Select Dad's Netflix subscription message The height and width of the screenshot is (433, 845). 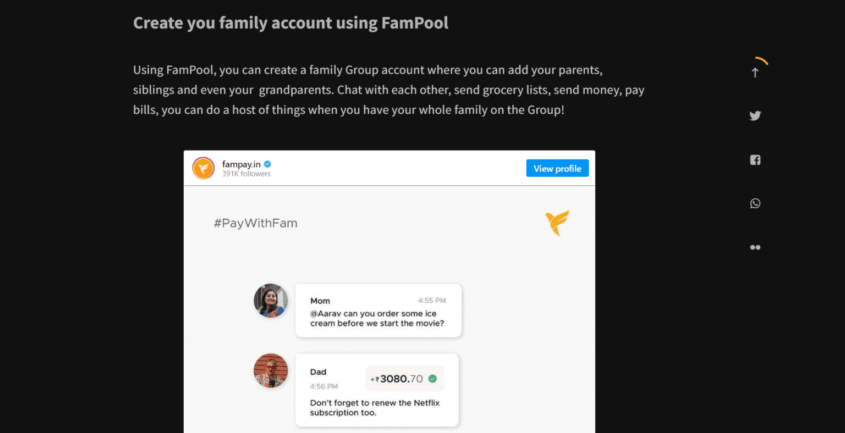[376, 407]
